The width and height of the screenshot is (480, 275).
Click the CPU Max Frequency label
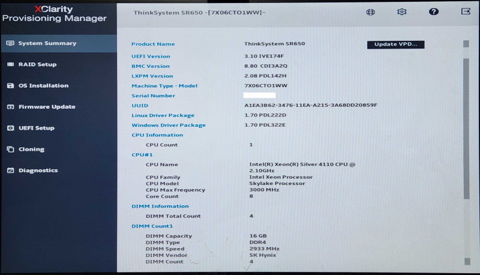point(175,190)
